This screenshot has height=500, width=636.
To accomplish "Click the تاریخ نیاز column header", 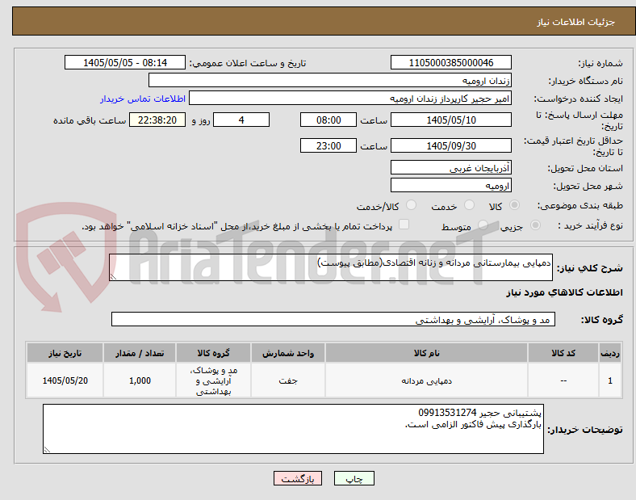I will [x=65, y=353].
